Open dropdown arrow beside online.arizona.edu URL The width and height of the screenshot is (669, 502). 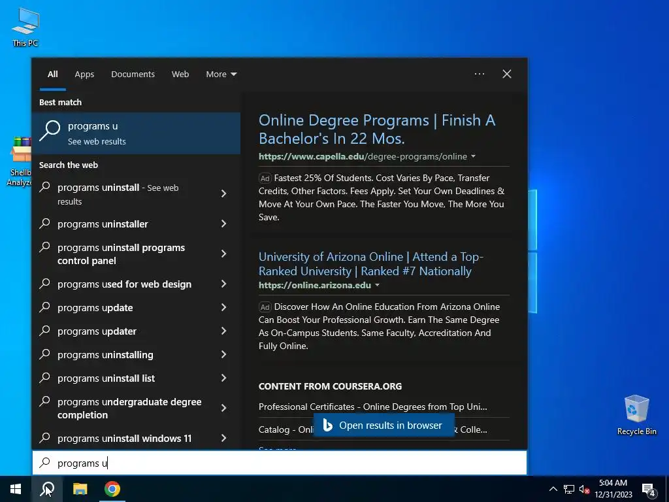coord(377,286)
